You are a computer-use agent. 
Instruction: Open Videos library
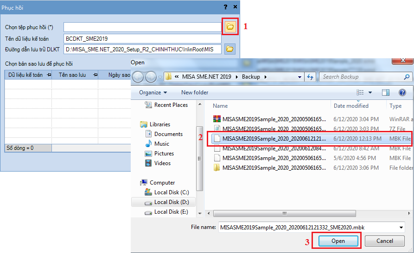click(162, 163)
